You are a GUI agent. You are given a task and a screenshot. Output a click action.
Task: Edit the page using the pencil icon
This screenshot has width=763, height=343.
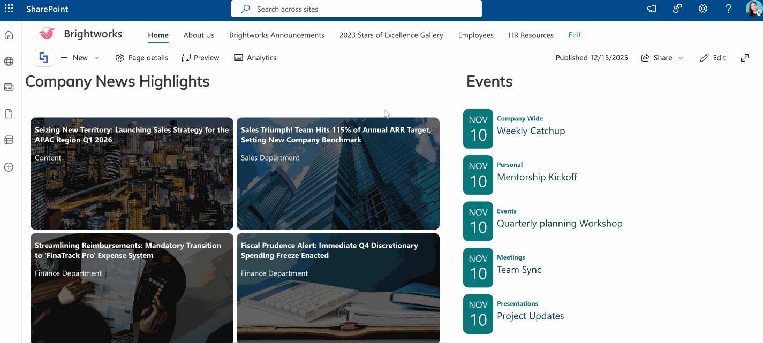pos(713,57)
